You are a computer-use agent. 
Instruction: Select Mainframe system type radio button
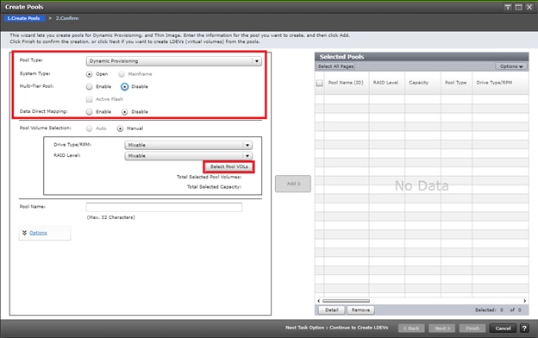click(x=122, y=74)
